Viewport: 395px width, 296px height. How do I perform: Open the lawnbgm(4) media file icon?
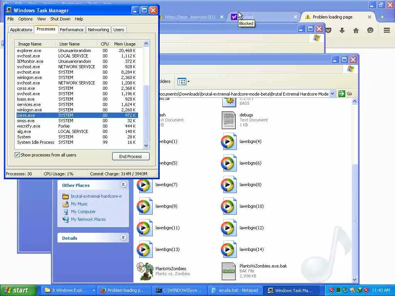pos(228,141)
